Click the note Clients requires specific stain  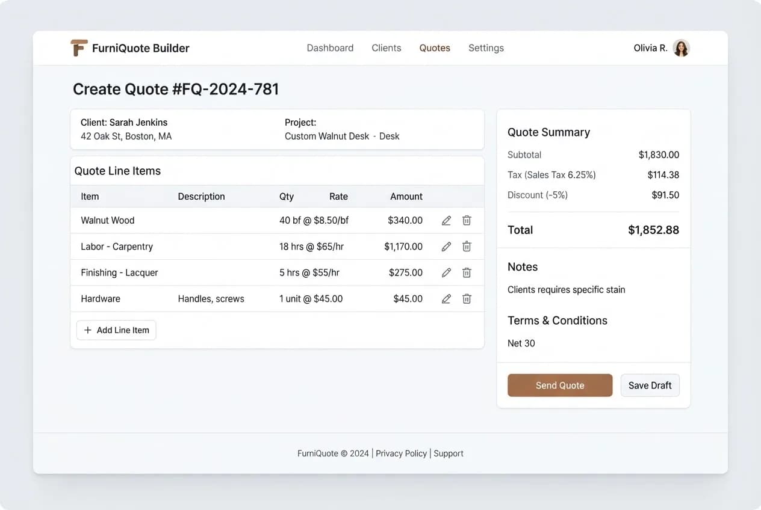click(x=567, y=290)
